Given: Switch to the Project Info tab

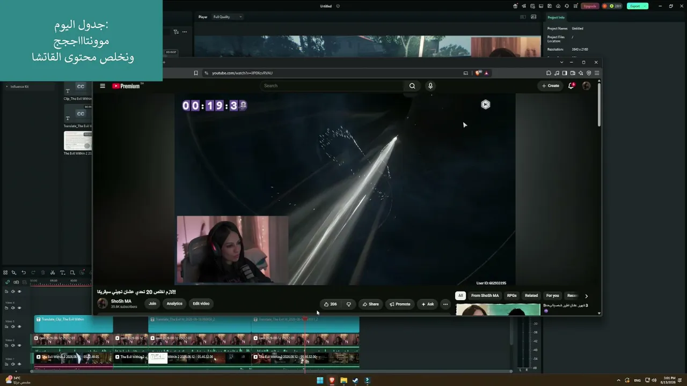Looking at the screenshot, I should tap(556, 17).
